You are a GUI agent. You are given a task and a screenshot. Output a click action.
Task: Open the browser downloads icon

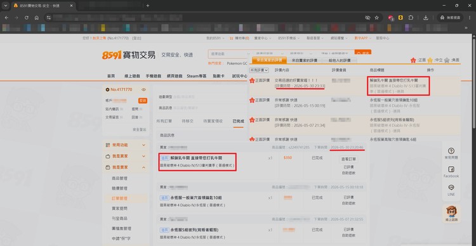click(426, 18)
